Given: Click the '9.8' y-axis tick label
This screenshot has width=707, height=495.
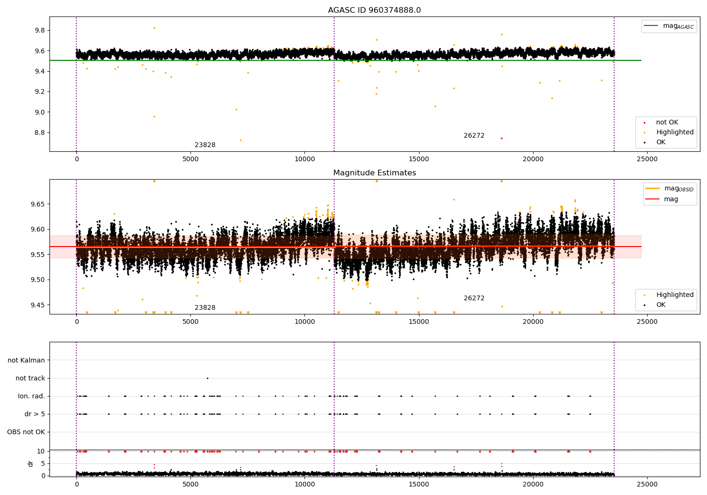Looking at the screenshot, I should (x=40, y=31).
